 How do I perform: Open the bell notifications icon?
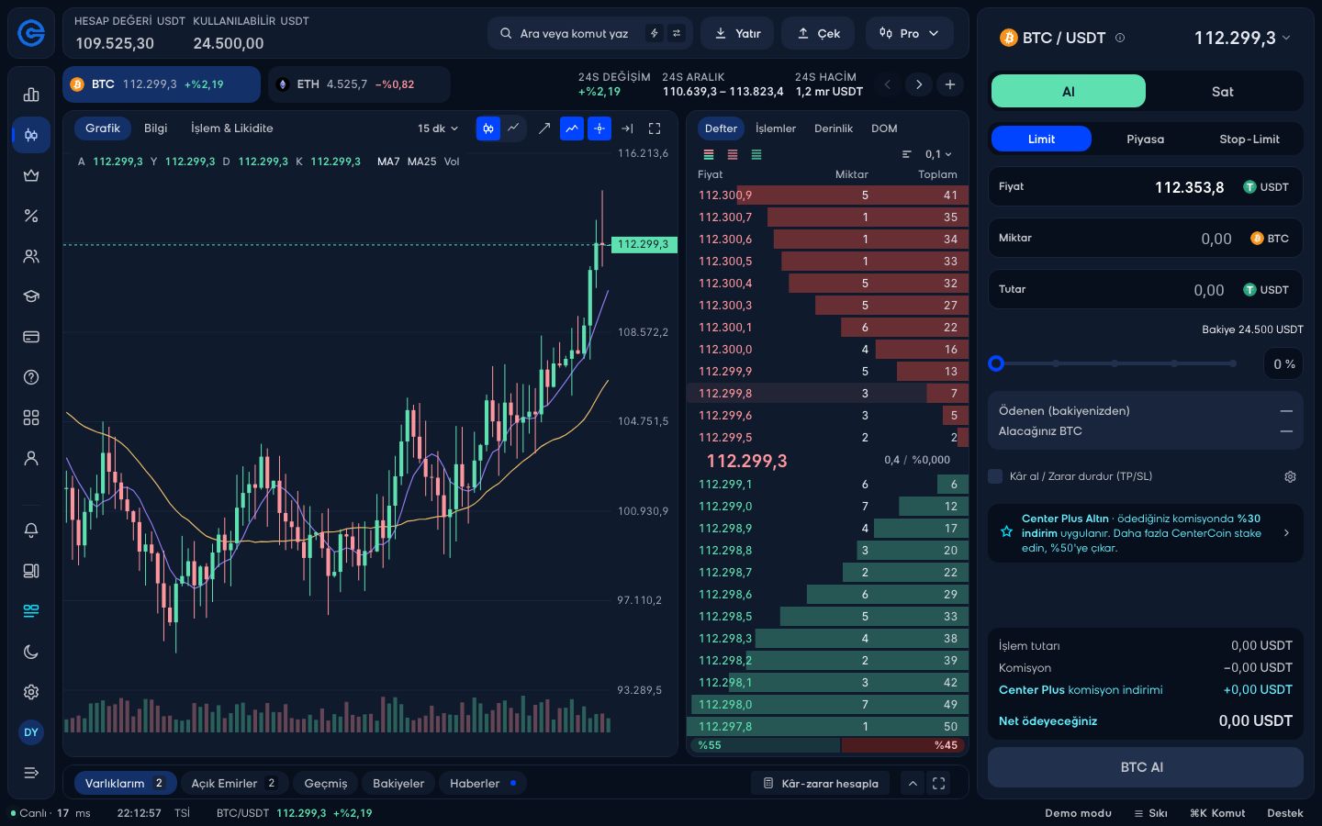(31, 530)
